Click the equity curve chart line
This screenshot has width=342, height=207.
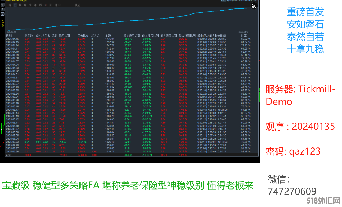point(128,19)
